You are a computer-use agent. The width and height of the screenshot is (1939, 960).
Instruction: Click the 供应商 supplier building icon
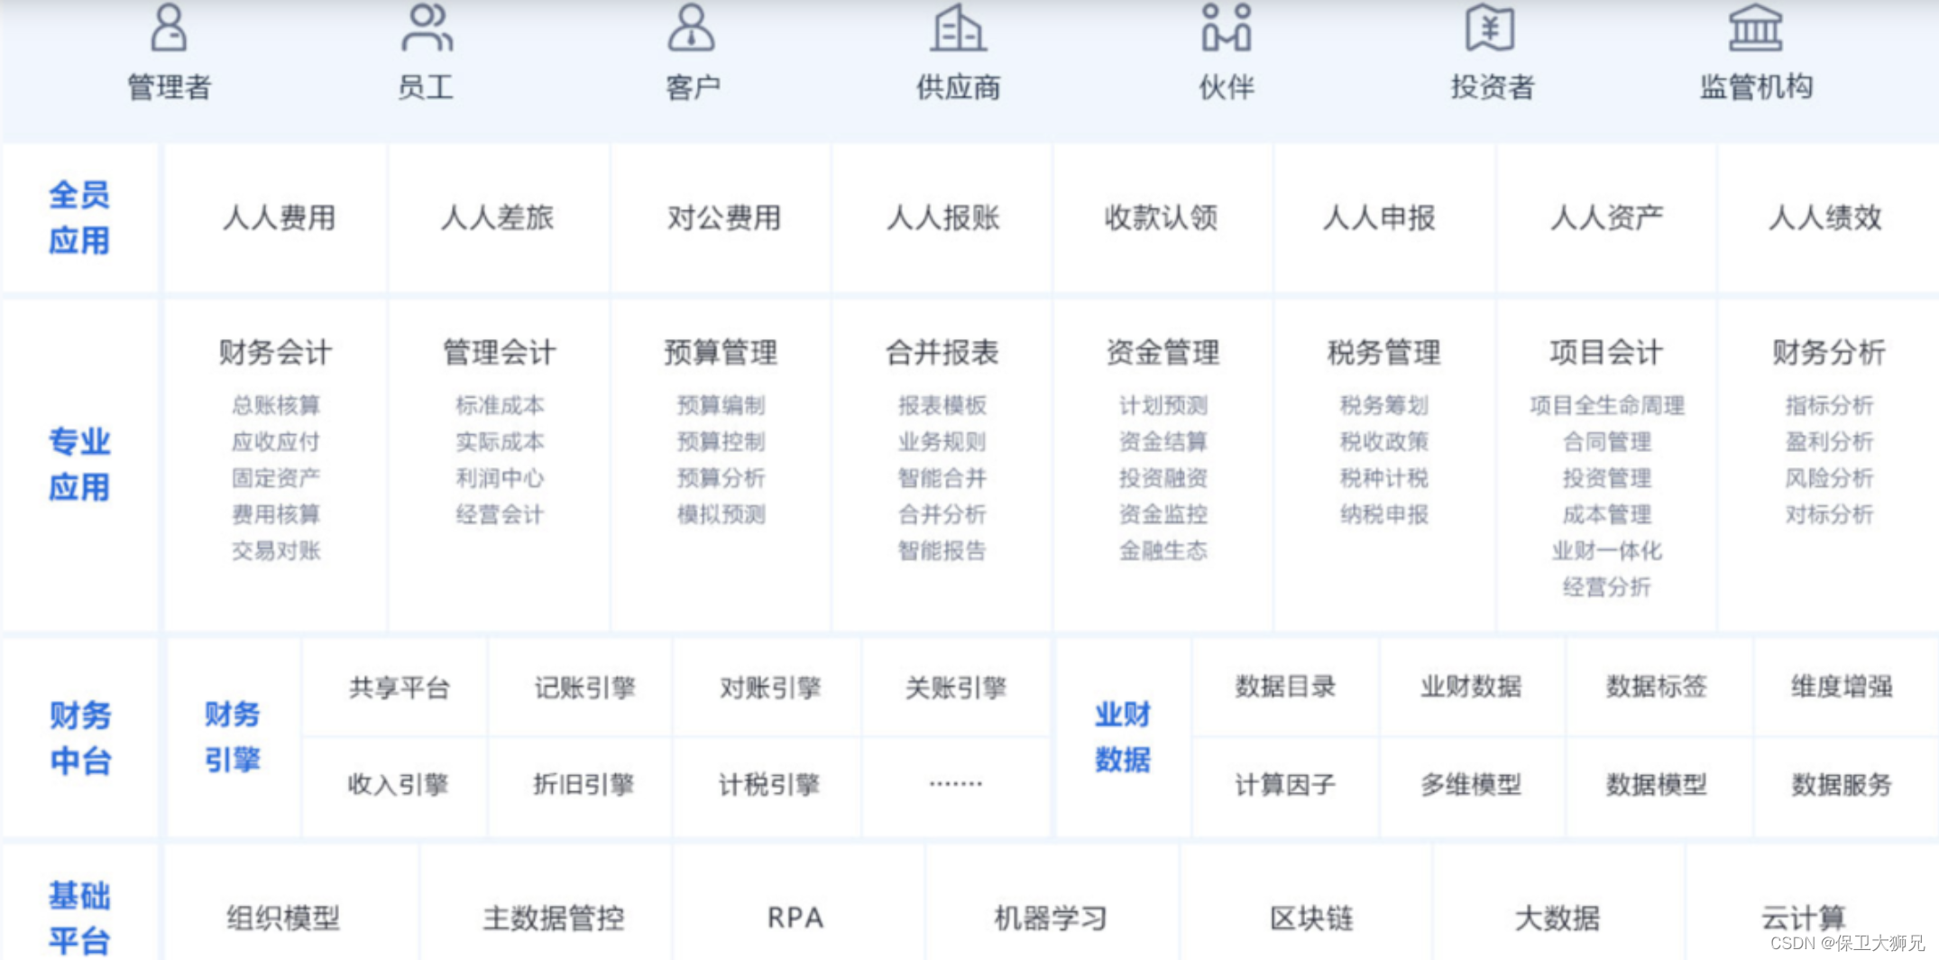pos(958,27)
